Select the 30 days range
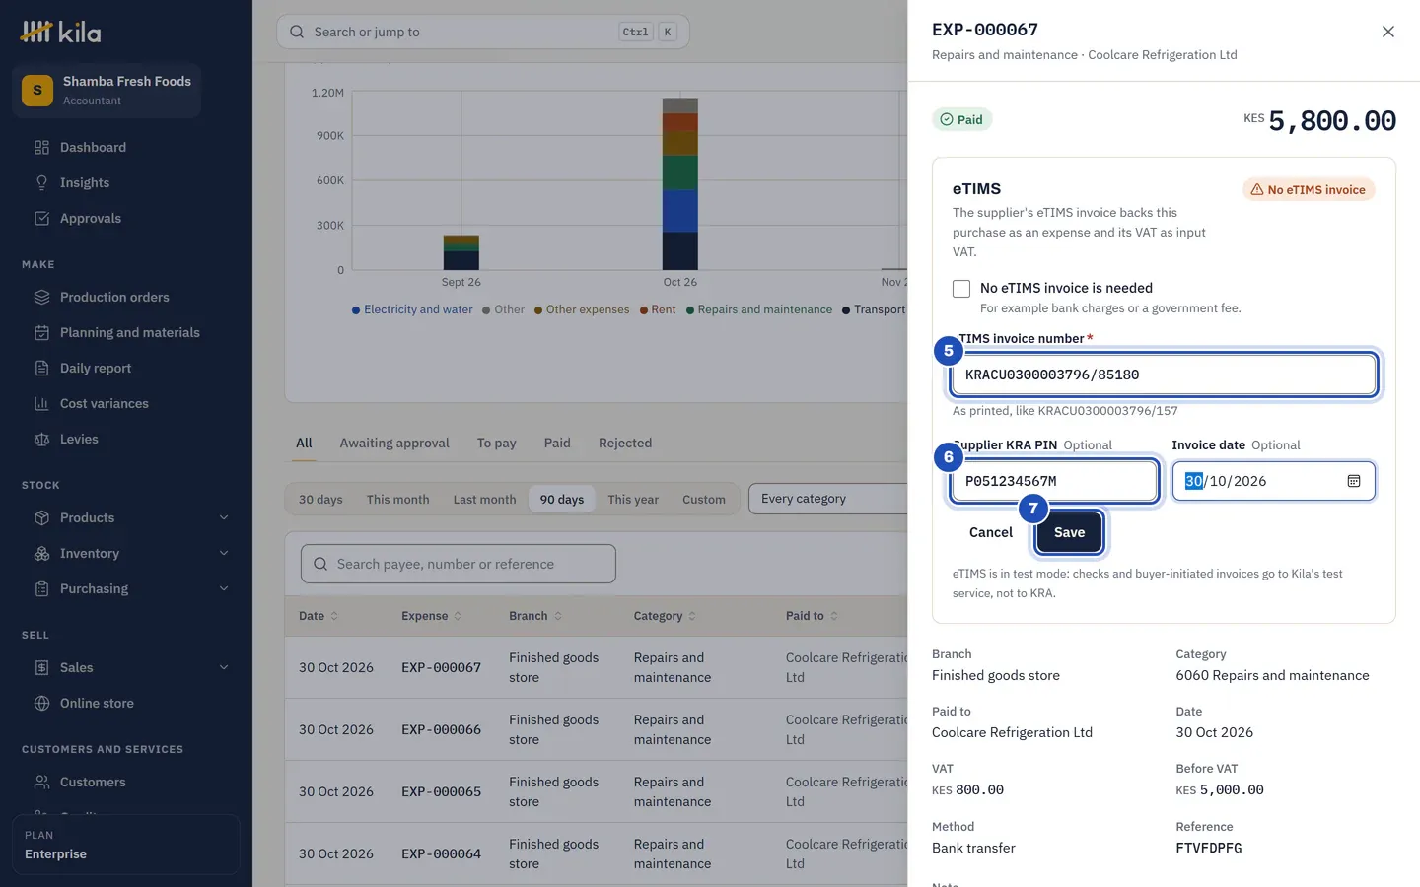 click(x=320, y=500)
